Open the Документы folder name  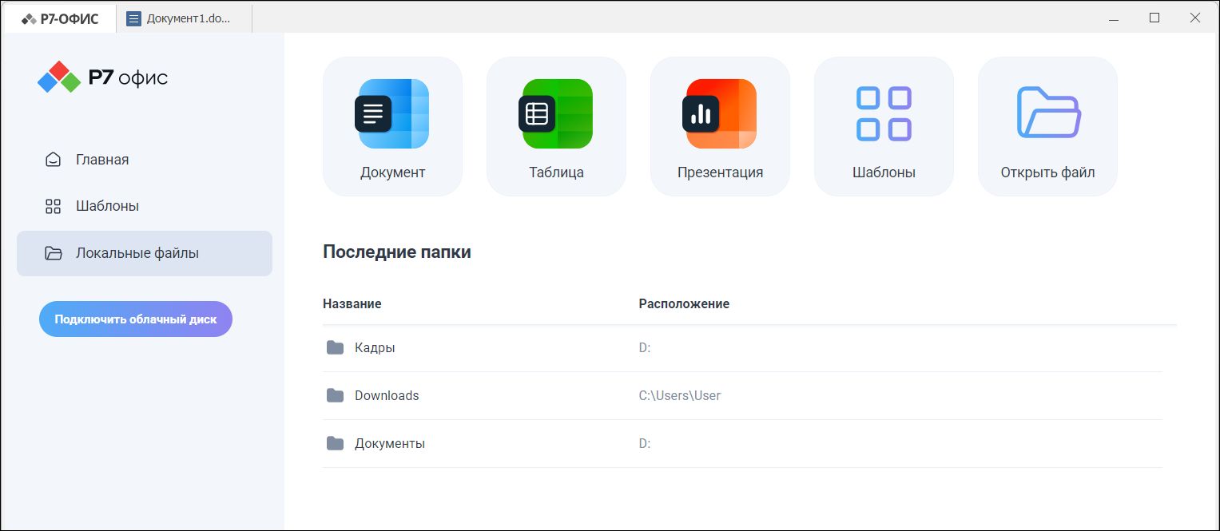(390, 443)
